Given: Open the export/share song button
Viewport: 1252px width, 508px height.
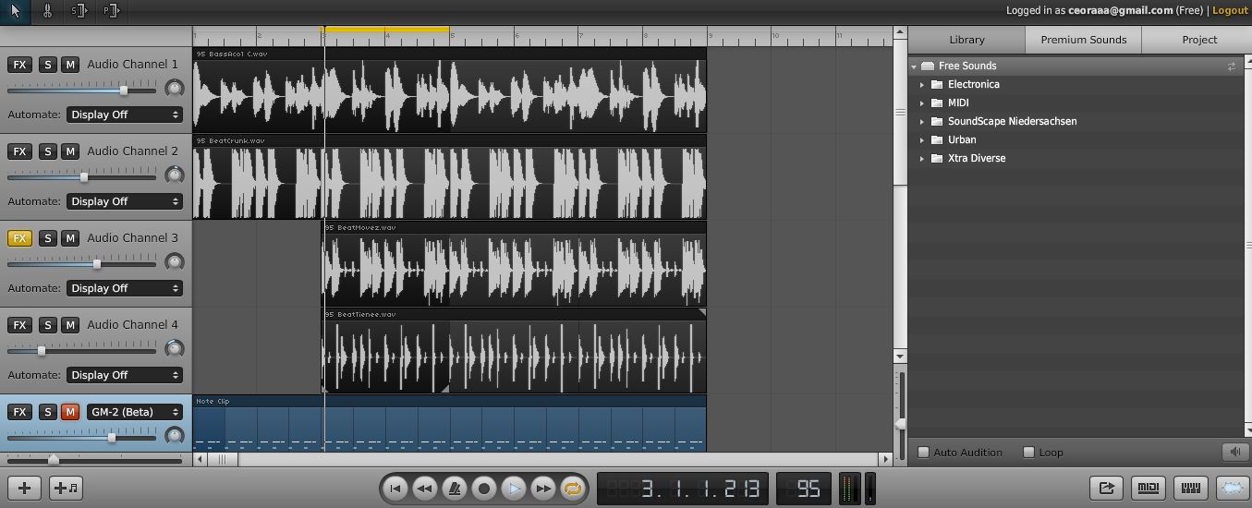Looking at the screenshot, I should (x=1105, y=489).
